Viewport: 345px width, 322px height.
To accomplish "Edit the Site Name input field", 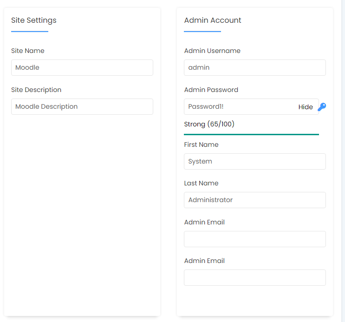I will [x=82, y=68].
